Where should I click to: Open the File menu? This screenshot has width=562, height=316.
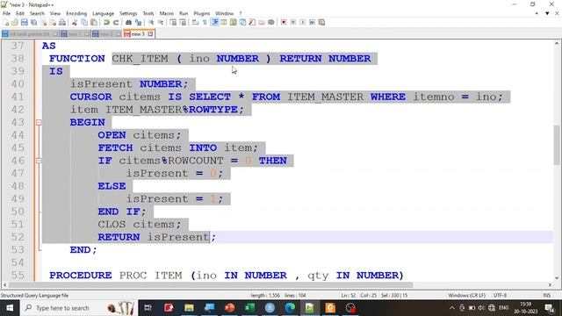6,13
